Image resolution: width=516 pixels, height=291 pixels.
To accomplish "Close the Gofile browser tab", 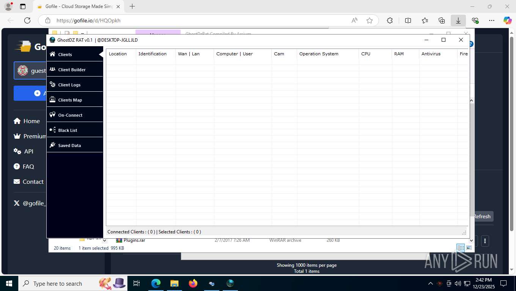I will [118, 6].
